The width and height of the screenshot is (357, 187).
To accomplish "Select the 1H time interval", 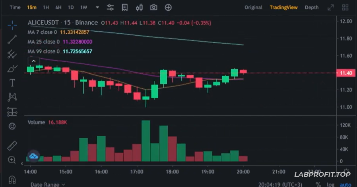I will coord(46,8).
